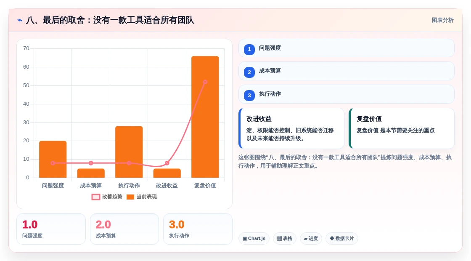Click the y-axis value 70
Image resolution: width=471 pixels, height=261 pixels.
coord(26,48)
